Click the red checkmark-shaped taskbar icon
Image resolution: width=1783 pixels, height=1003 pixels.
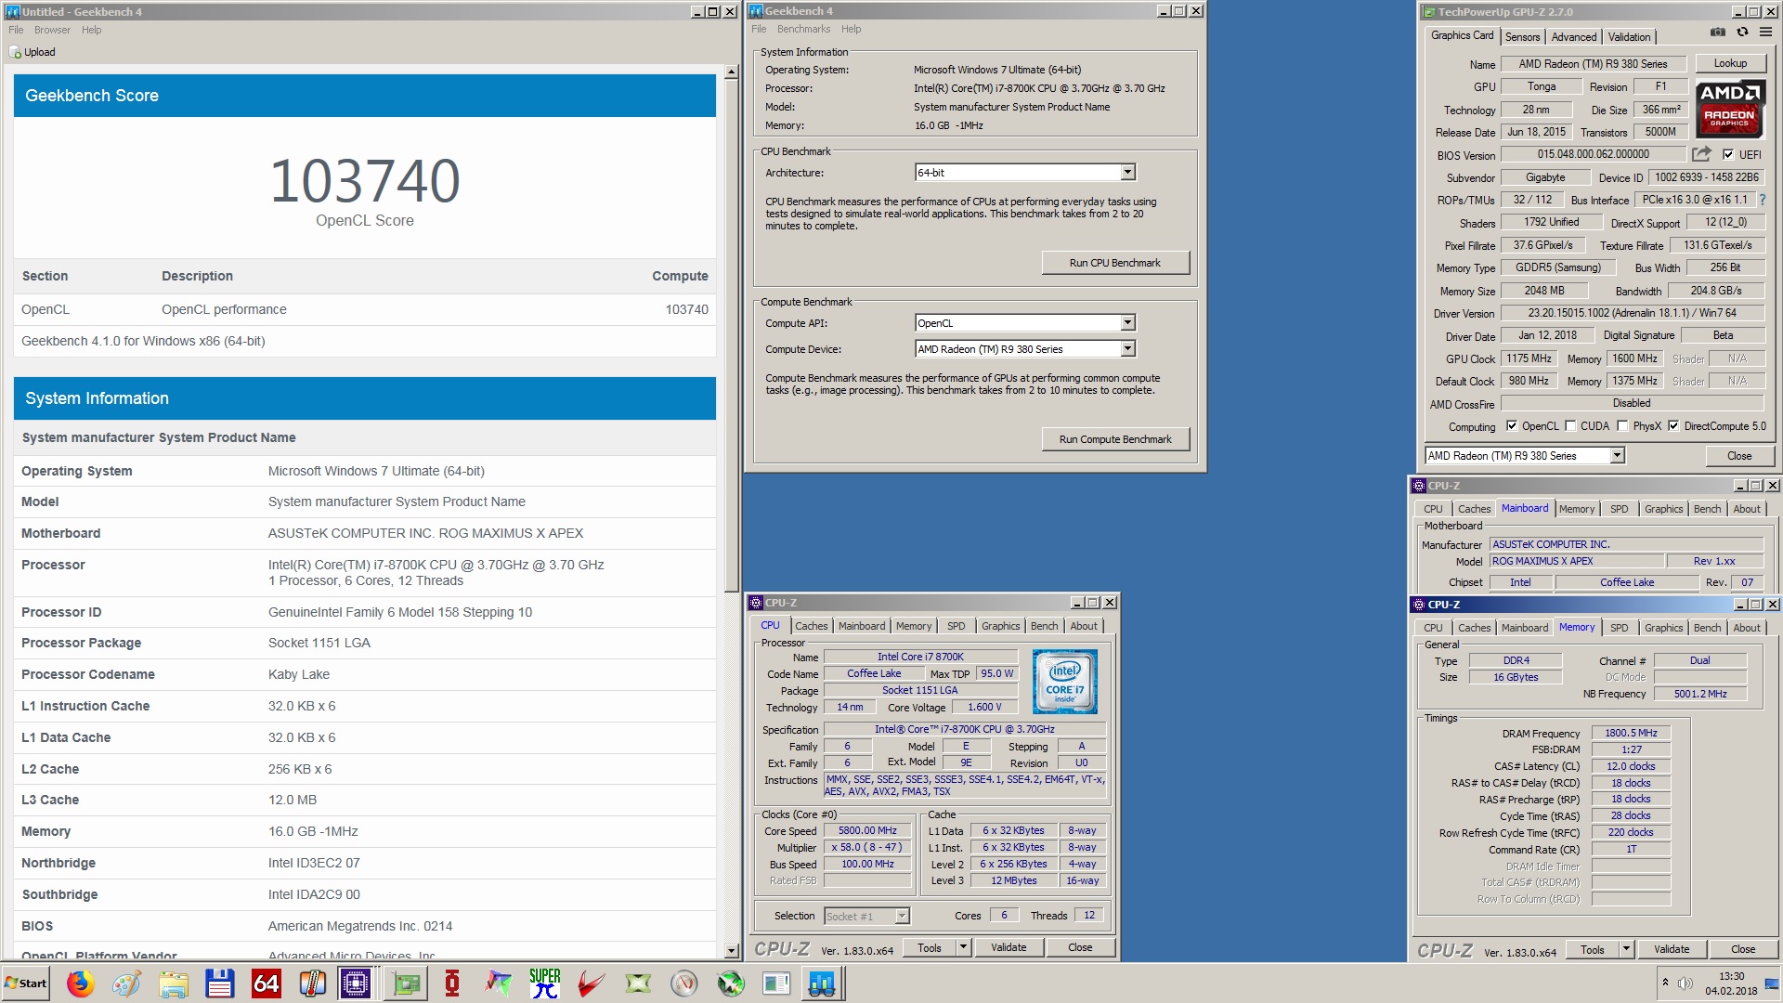tap(592, 983)
